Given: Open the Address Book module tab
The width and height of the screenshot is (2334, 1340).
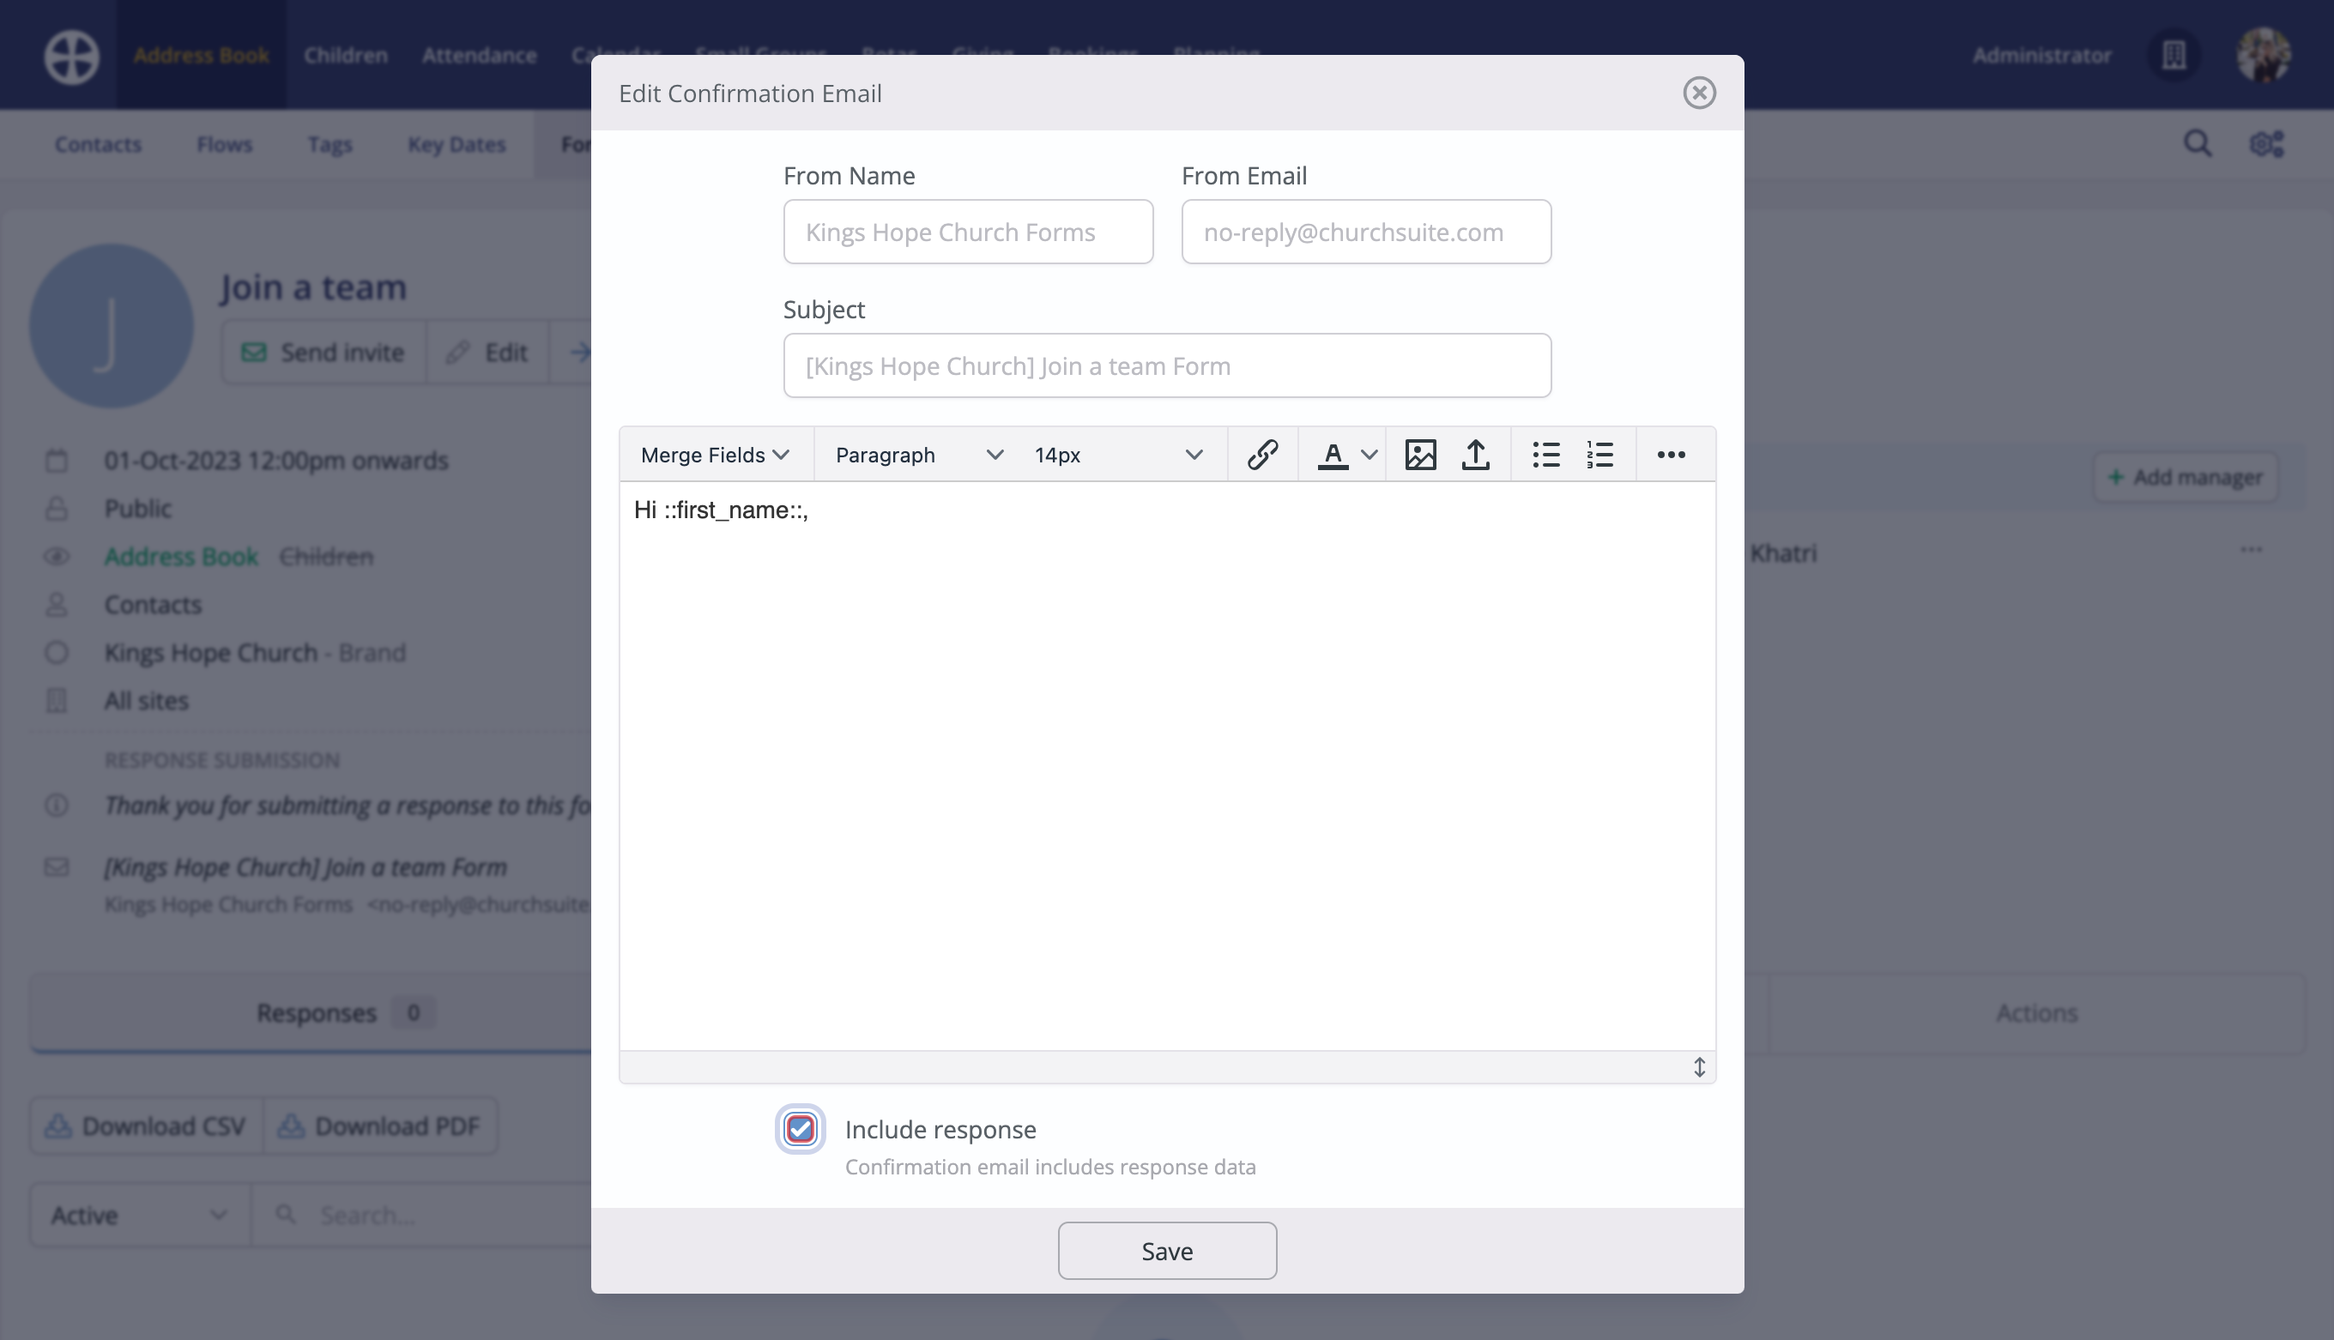Looking at the screenshot, I should click(201, 55).
